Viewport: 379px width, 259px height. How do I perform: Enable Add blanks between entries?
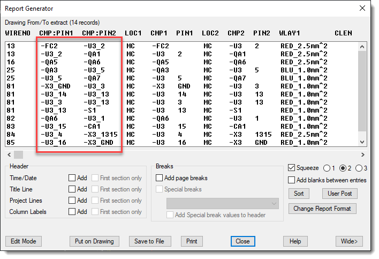(292, 180)
